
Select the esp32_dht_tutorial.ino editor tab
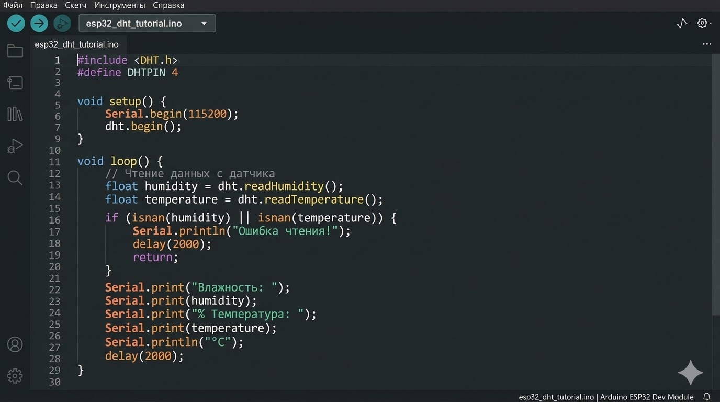(76, 44)
